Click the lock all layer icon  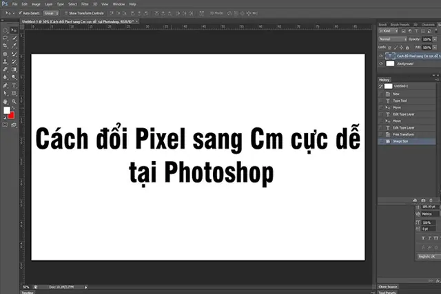coord(407,48)
